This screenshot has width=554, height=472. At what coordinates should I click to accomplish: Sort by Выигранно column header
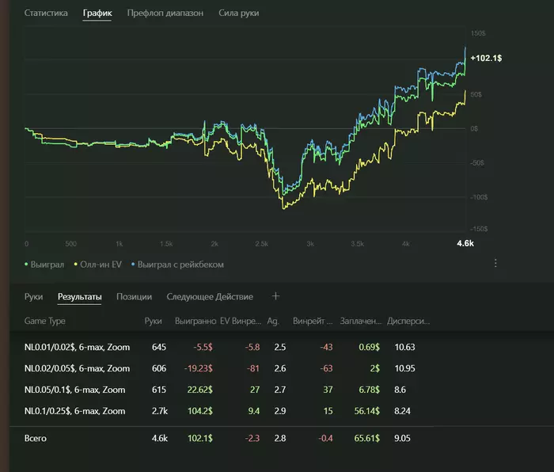tap(195, 321)
